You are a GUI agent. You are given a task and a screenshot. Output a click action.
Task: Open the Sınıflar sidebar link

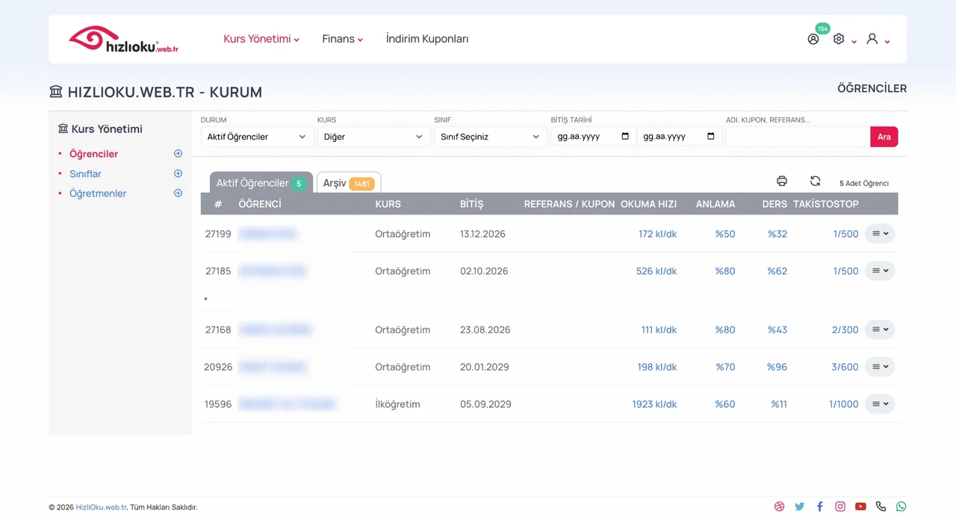tap(85, 174)
